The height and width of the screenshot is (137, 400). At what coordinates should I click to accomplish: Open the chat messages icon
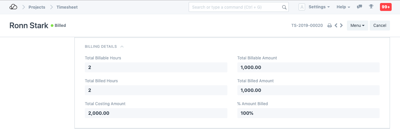359,7
